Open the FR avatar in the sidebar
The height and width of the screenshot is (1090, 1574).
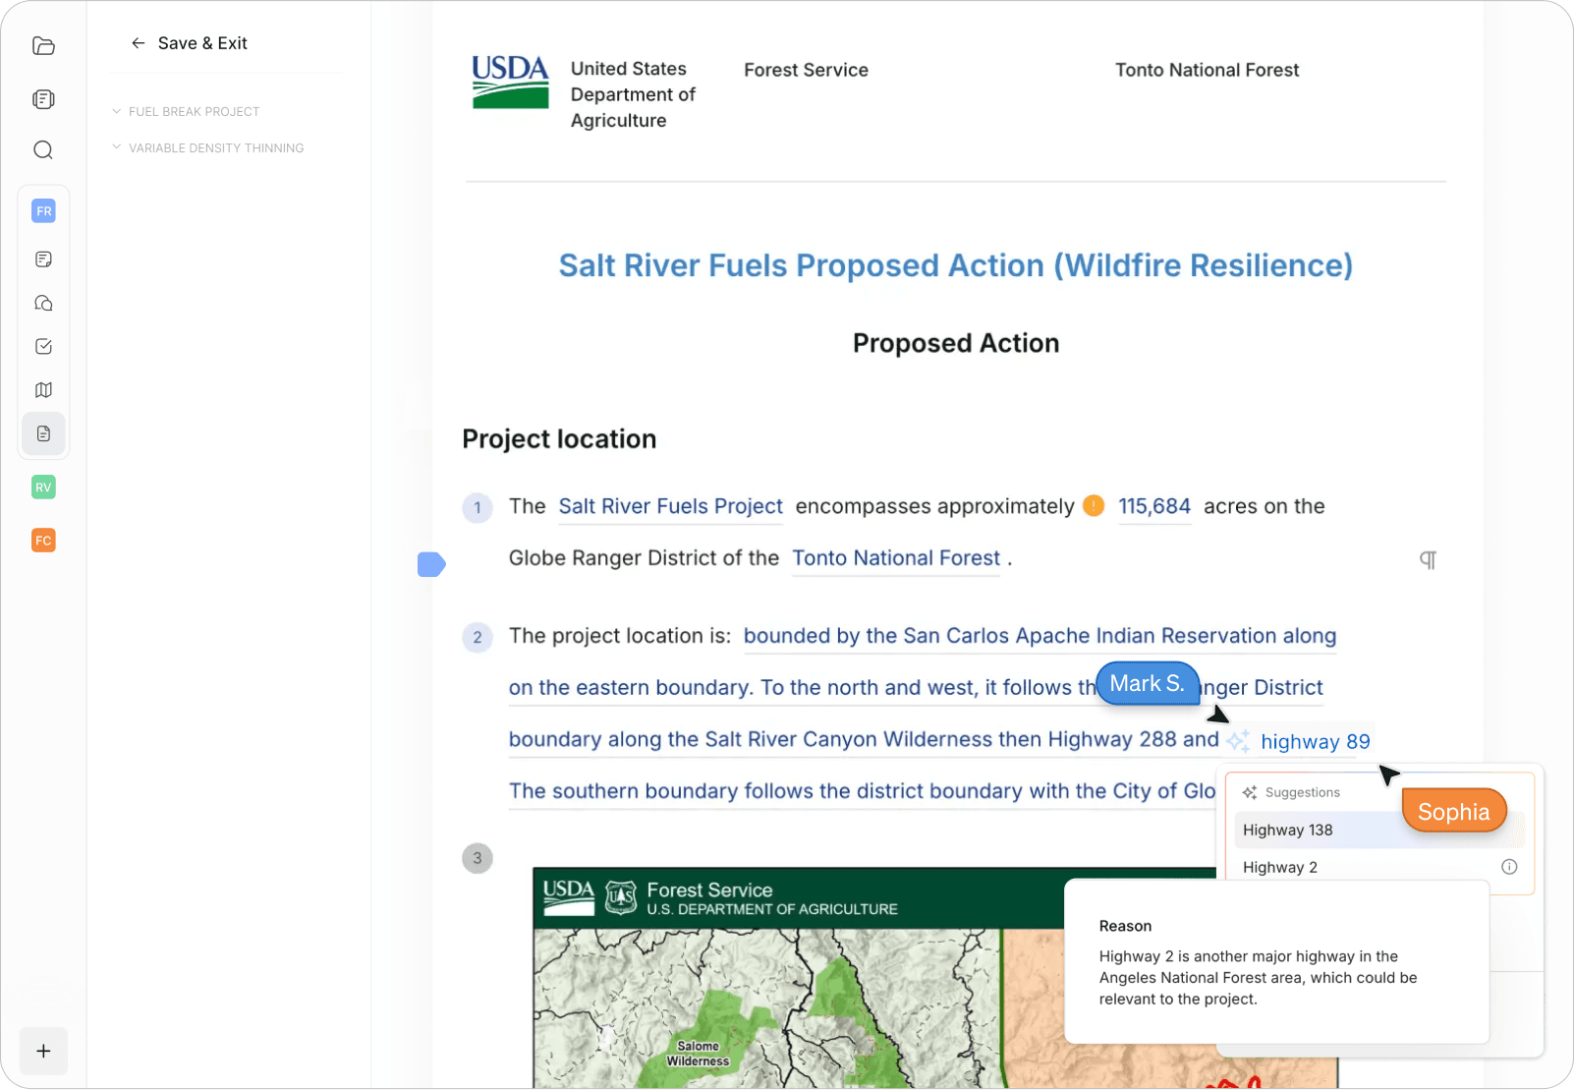pyautogui.click(x=43, y=210)
